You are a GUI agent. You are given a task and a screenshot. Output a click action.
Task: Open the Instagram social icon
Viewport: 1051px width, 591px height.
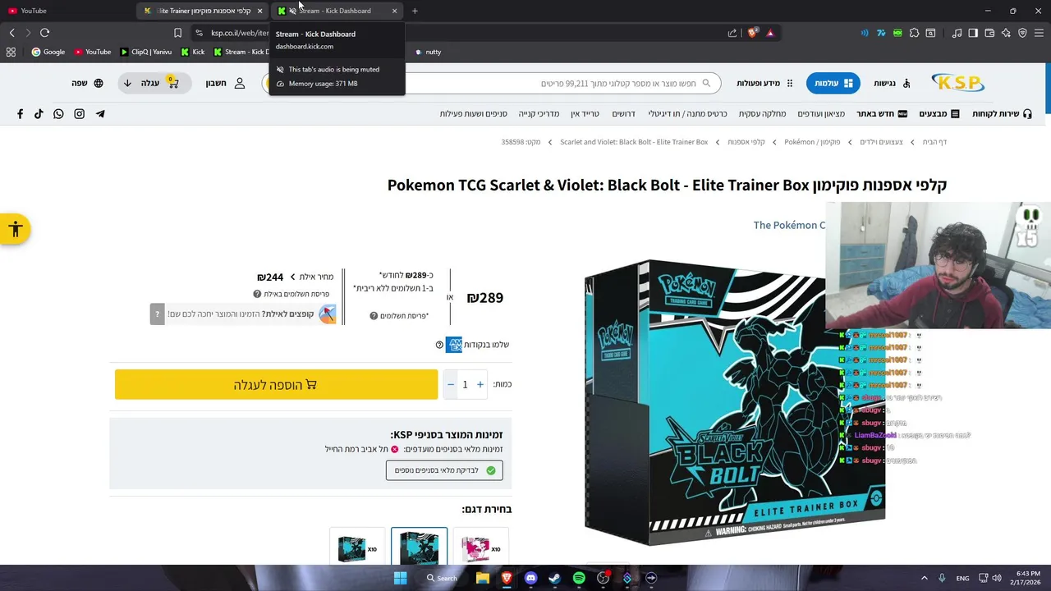(80, 114)
